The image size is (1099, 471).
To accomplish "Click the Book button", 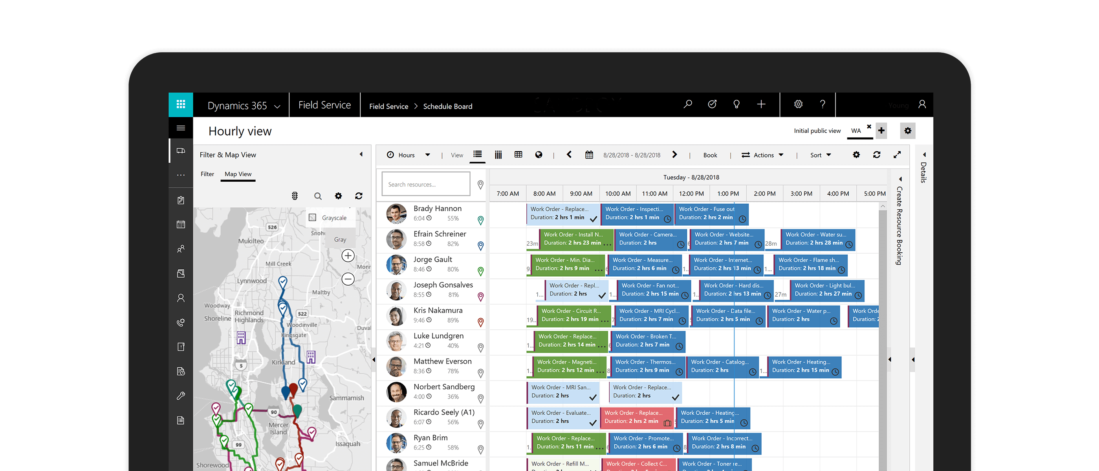I will (x=710, y=155).
